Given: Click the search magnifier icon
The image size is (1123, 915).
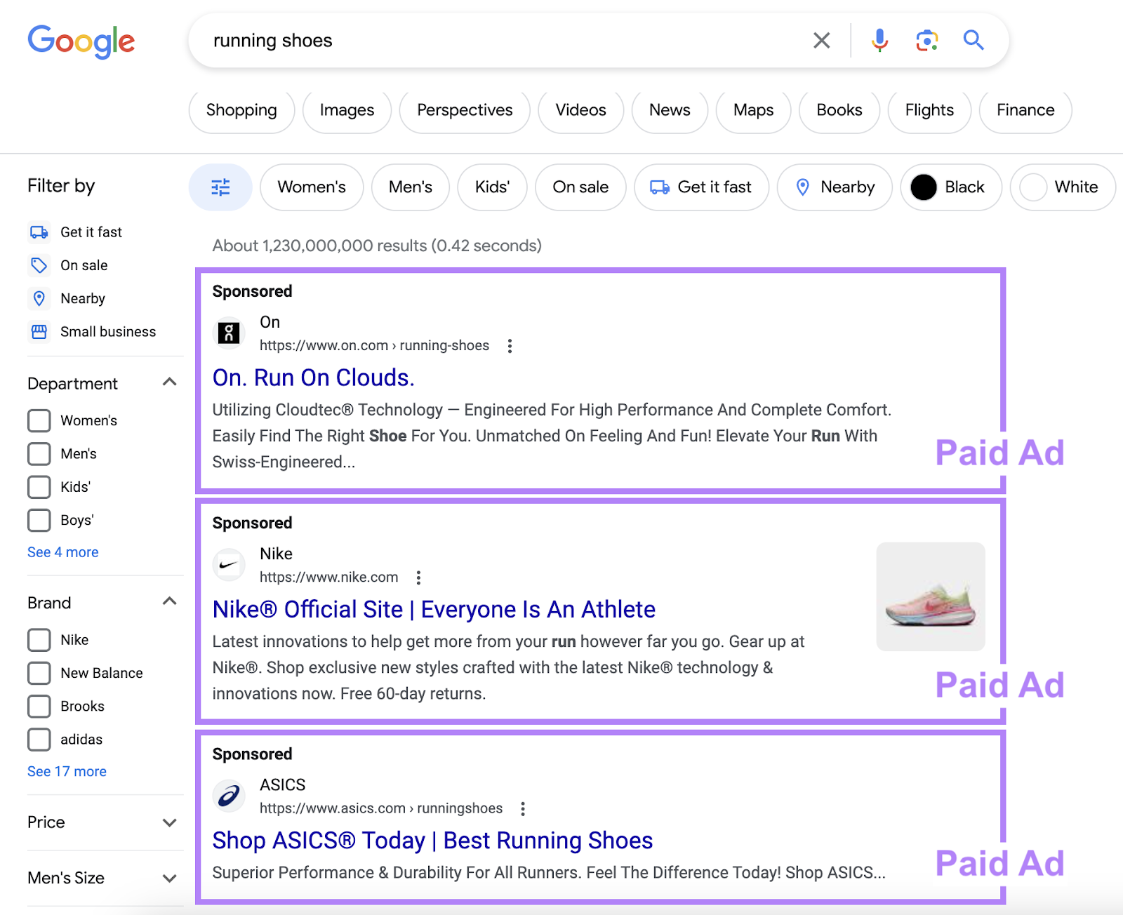Looking at the screenshot, I should (973, 40).
